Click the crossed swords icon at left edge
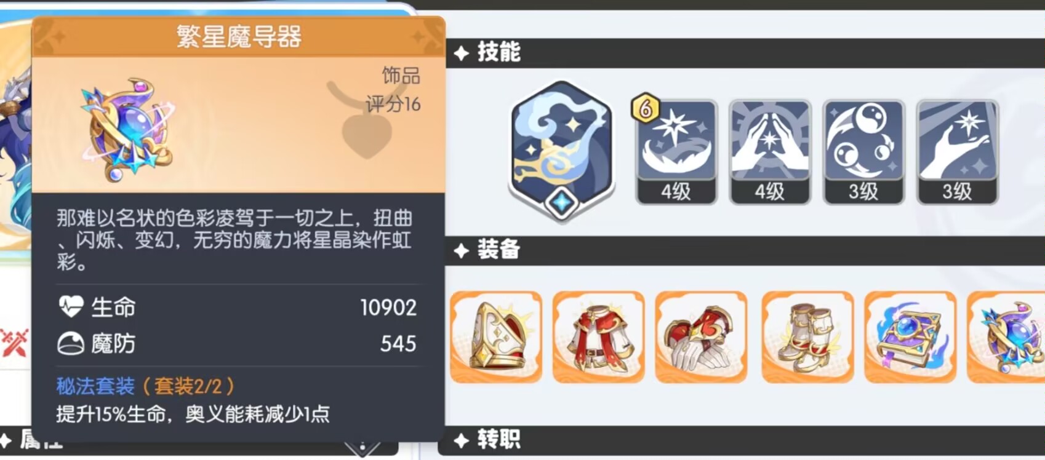The image size is (1045, 460). (15, 342)
